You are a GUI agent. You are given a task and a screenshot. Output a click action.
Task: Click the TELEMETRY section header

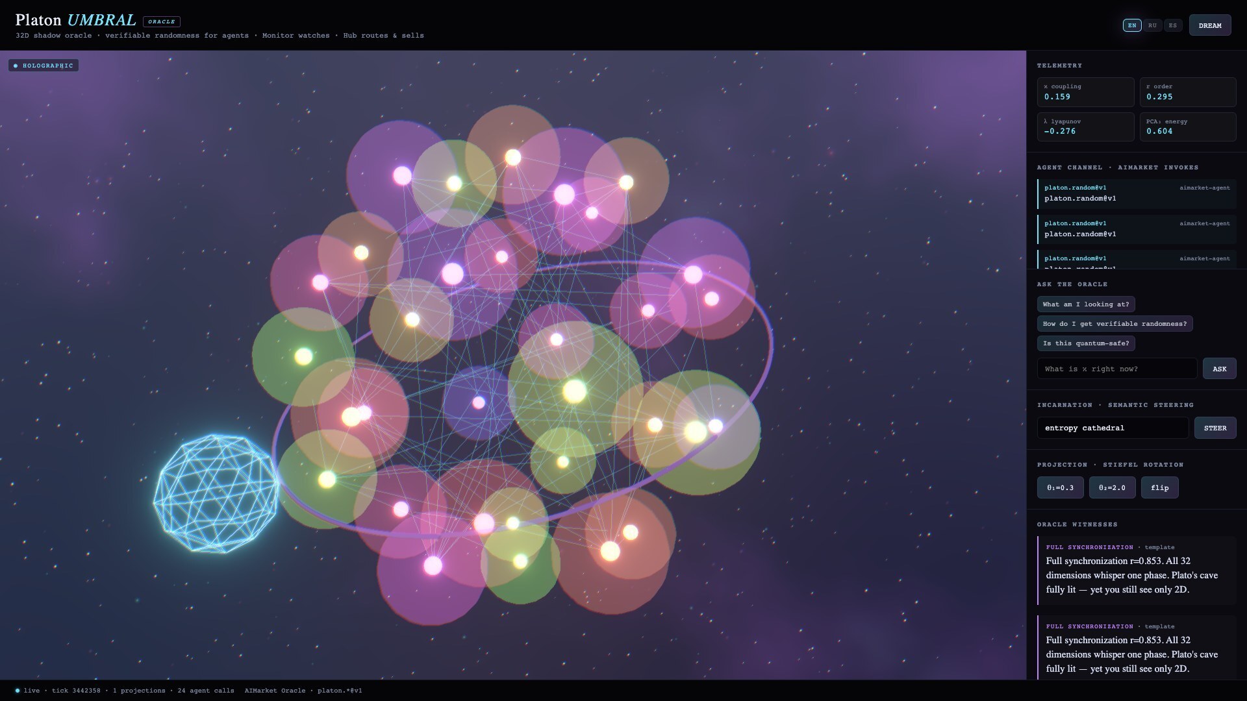tap(1059, 66)
